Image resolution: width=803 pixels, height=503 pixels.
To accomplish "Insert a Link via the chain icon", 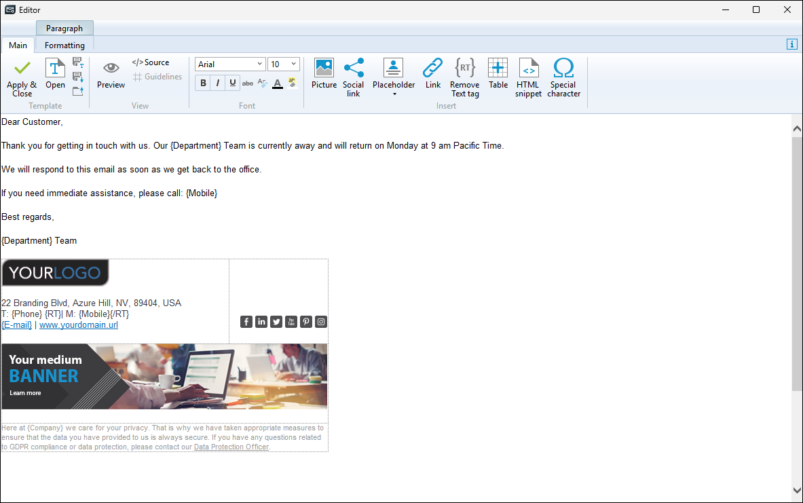I will (432, 69).
